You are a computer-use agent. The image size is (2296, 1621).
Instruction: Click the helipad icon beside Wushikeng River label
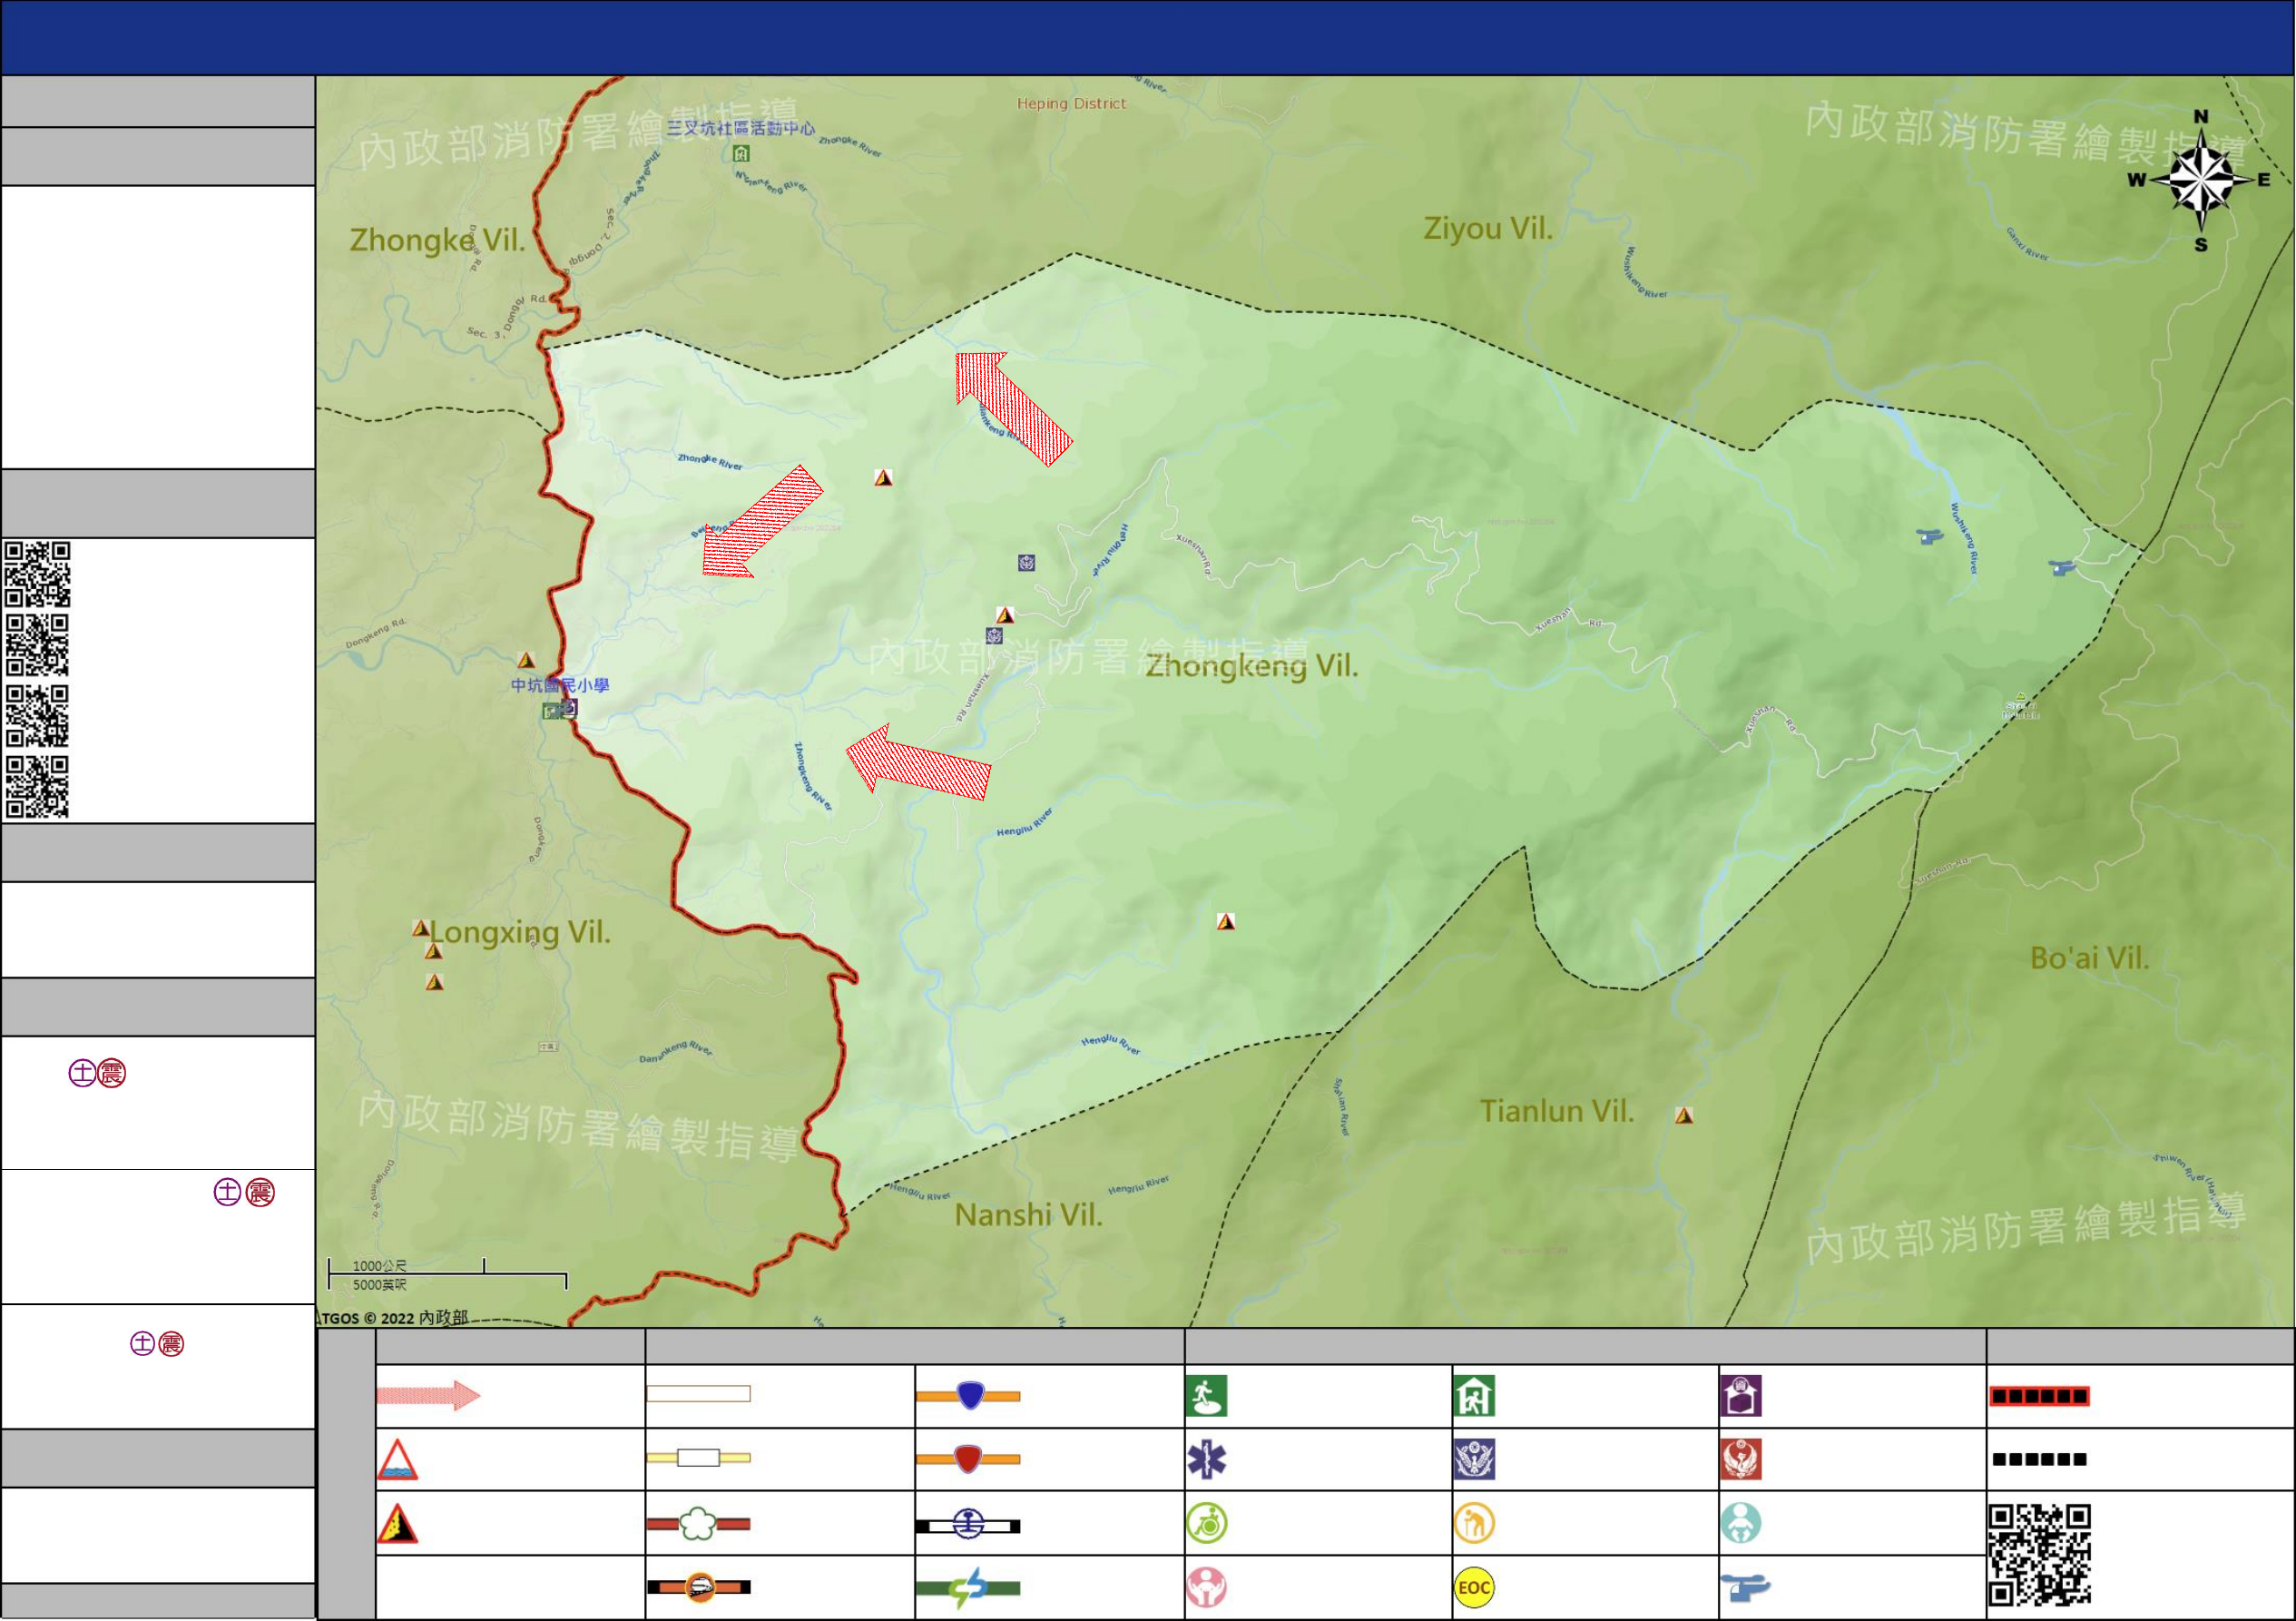(1930, 537)
